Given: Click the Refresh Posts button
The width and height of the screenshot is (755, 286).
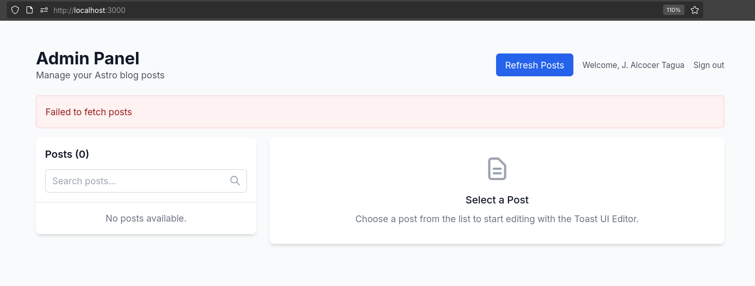Looking at the screenshot, I should (534, 65).
